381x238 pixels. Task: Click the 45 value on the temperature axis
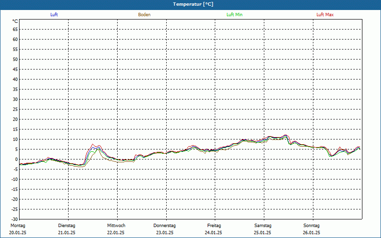click(x=15, y=69)
